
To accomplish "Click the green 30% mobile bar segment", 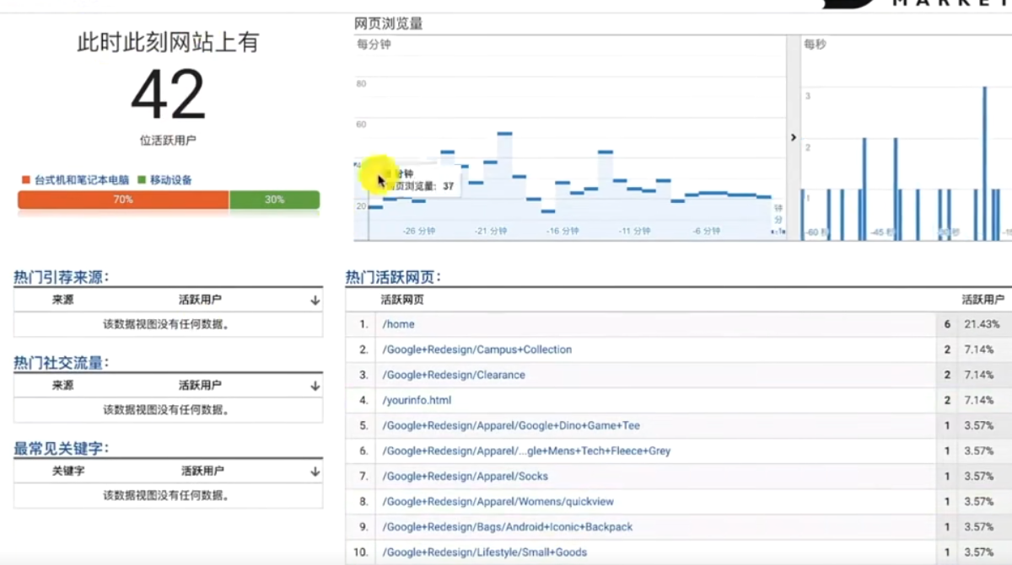I will [x=274, y=200].
